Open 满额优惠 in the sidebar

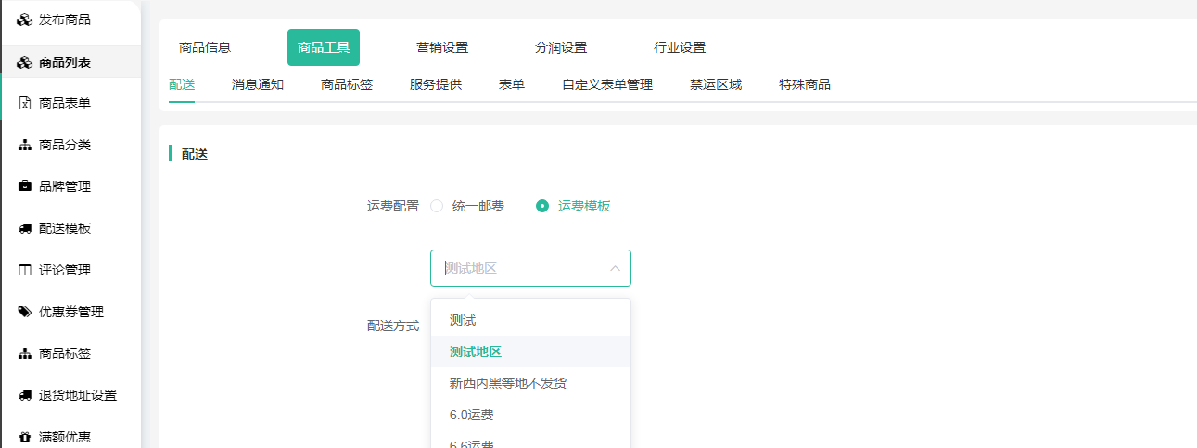65,437
